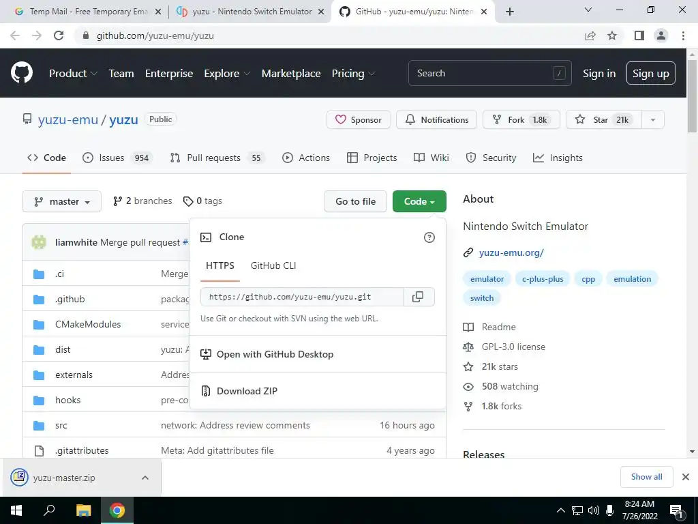The width and height of the screenshot is (698, 524).
Task: Star the yuzu repository
Action: (x=604, y=120)
